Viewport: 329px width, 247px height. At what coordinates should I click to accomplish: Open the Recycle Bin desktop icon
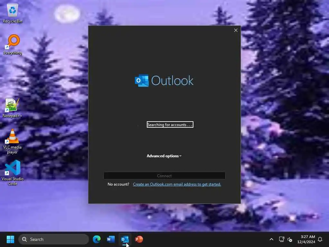13,14
